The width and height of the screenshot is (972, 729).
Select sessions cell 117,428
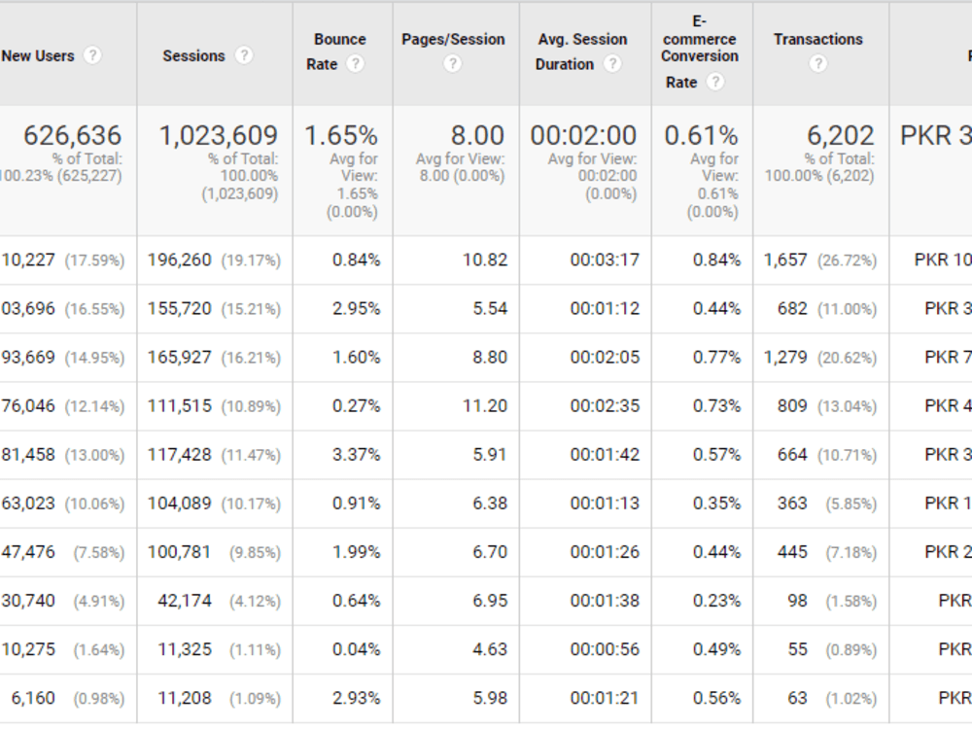pos(179,455)
